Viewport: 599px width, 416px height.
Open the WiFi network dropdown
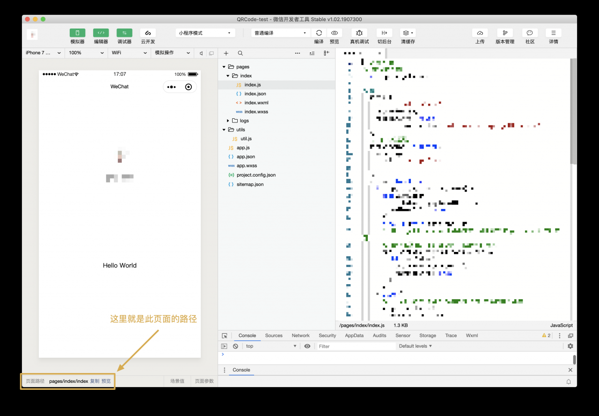tap(129, 53)
